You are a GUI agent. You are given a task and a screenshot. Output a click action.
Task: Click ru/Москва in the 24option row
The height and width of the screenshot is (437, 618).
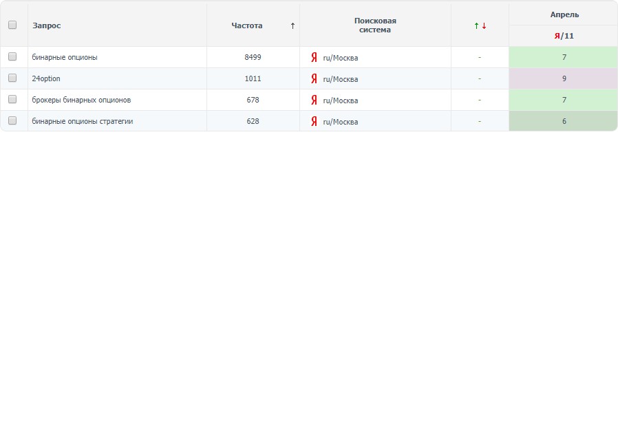click(x=341, y=79)
